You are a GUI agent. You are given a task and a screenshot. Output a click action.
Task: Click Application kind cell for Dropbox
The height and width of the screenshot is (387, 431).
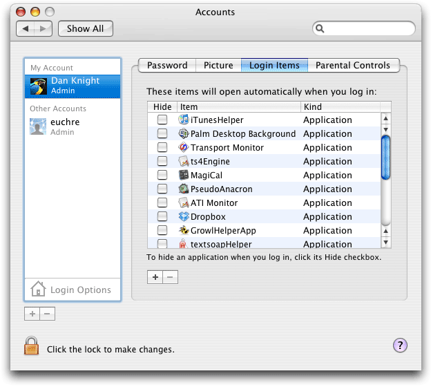pyautogui.click(x=327, y=217)
